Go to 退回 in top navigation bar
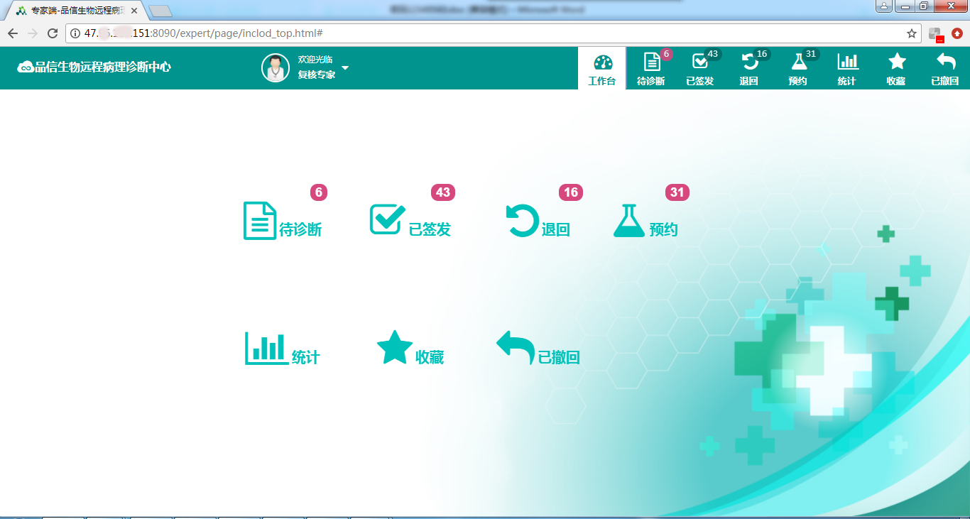 (749, 69)
